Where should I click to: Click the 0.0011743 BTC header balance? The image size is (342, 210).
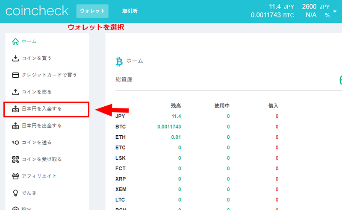coord(272,15)
